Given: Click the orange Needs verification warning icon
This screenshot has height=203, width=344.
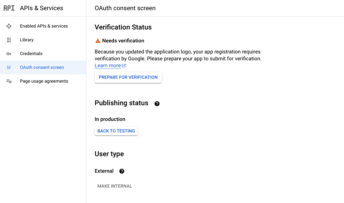Looking at the screenshot, I should (98, 41).
